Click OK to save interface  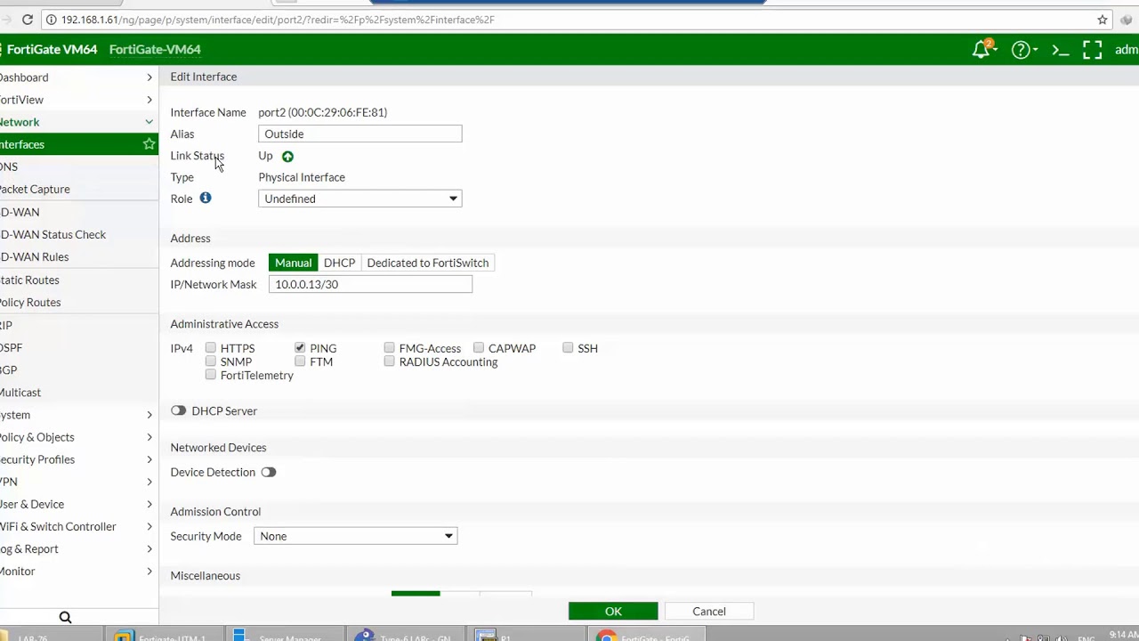tap(613, 612)
